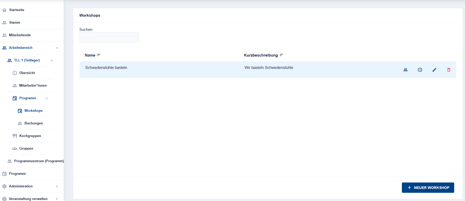Click the Name column header

pyautogui.click(x=90, y=55)
